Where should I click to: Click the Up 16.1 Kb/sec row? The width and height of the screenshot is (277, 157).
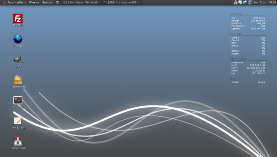coord(248,73)
